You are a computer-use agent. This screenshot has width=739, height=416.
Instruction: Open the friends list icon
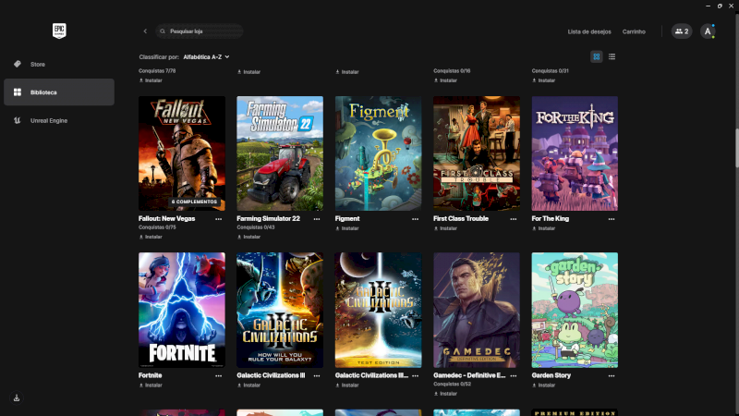click(682, 31)
